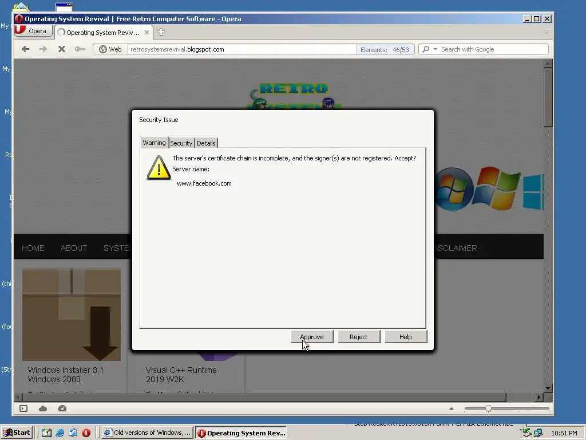Approve the certificate

pos(312,337)
